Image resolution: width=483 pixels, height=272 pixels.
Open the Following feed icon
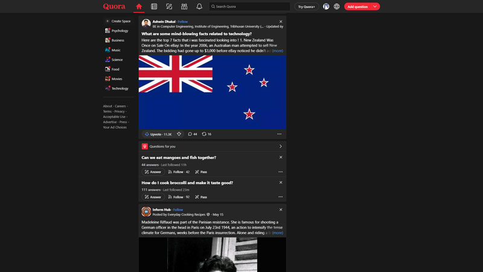coord(154,7)
